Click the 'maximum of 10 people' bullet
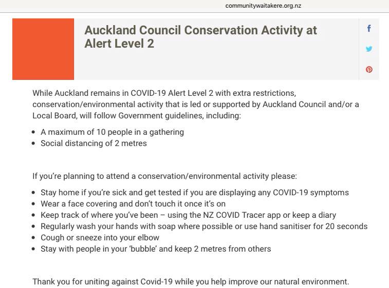 (112, 132)
